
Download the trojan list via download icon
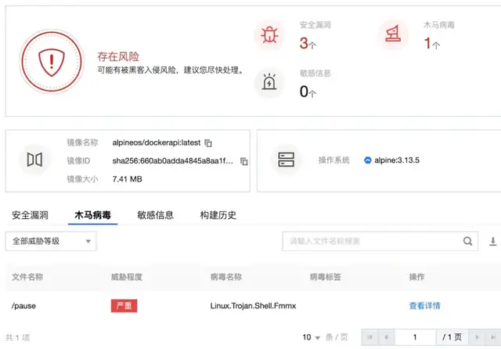tap(493, 241)
